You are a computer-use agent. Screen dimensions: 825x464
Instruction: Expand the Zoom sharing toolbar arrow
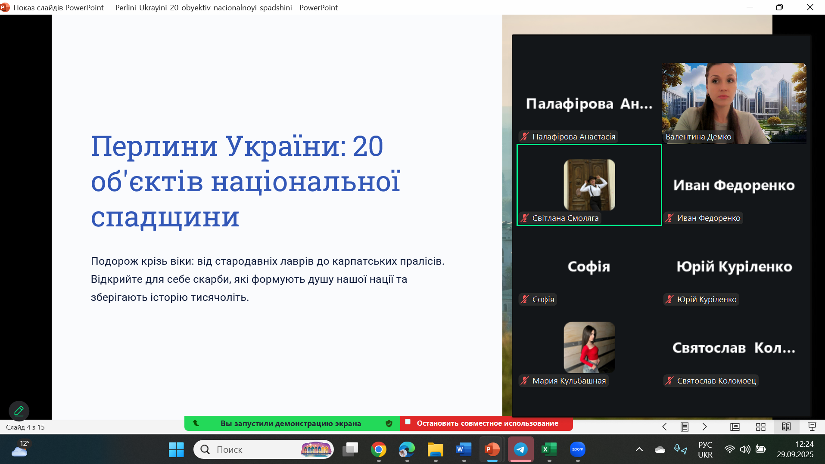196,423
